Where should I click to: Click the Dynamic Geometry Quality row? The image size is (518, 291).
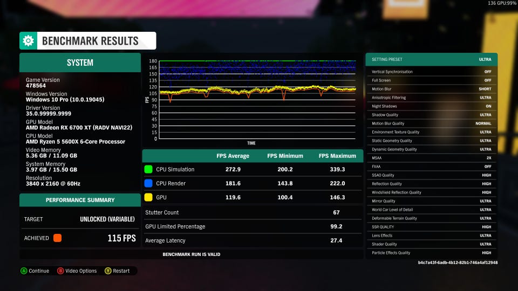[432, 149]
